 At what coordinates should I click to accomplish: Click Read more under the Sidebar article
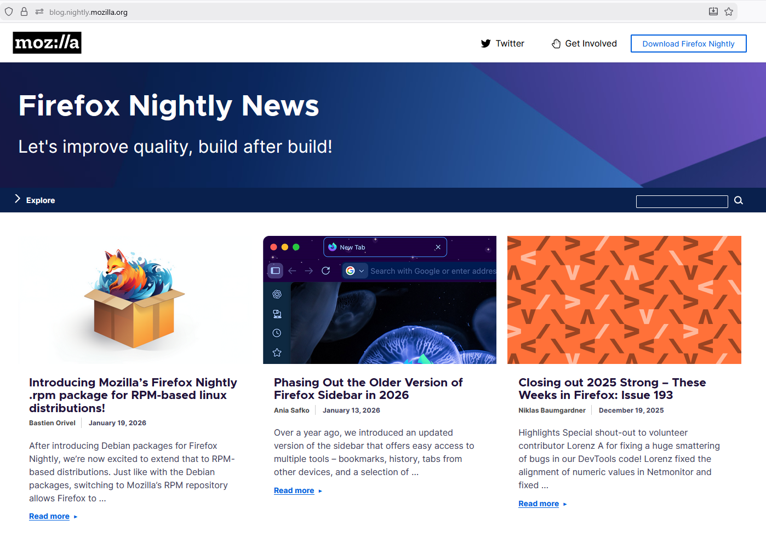pos(294,490)
